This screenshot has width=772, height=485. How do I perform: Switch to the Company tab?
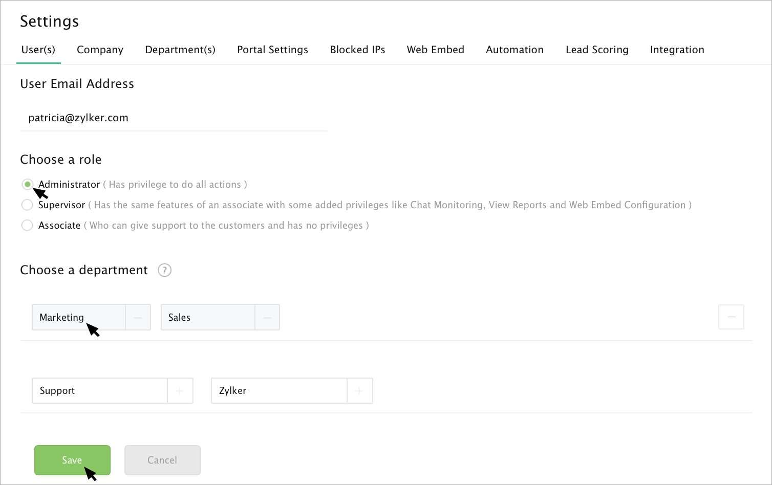coord(100,50)
